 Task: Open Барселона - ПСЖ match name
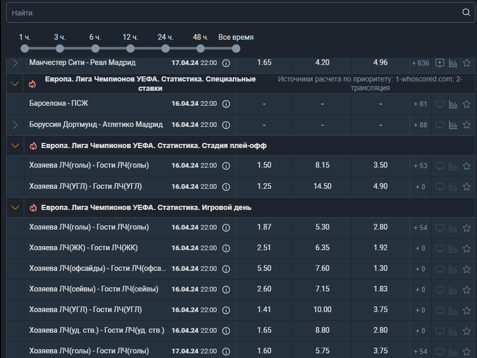tap(58, 104)
